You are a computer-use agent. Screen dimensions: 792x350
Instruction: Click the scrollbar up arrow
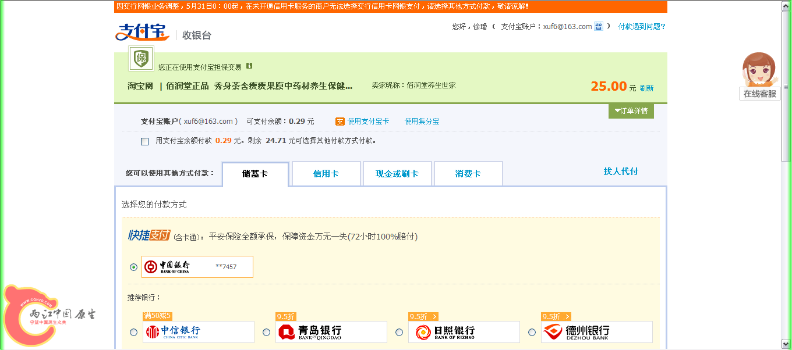(x=787, y=5)
